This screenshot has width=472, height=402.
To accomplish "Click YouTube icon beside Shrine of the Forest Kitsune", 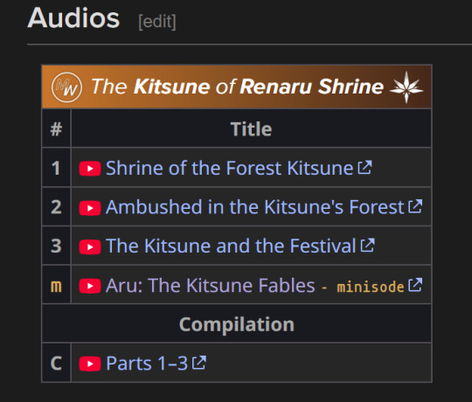I will [90, 168].
